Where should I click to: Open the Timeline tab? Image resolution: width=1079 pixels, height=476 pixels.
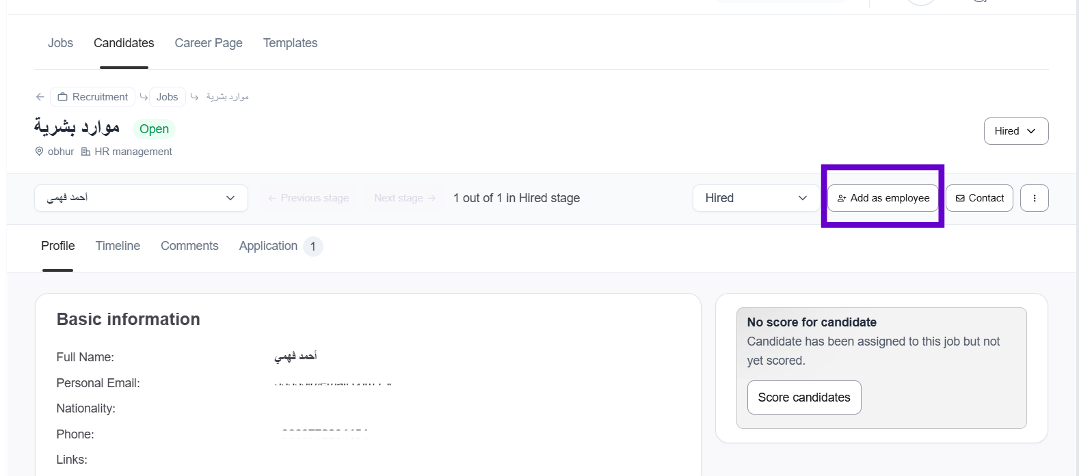tap(118, 246)
